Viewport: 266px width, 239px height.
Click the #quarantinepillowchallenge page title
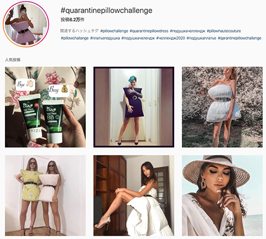click(x=106, y=11)
